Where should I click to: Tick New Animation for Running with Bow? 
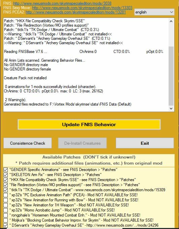5,200
